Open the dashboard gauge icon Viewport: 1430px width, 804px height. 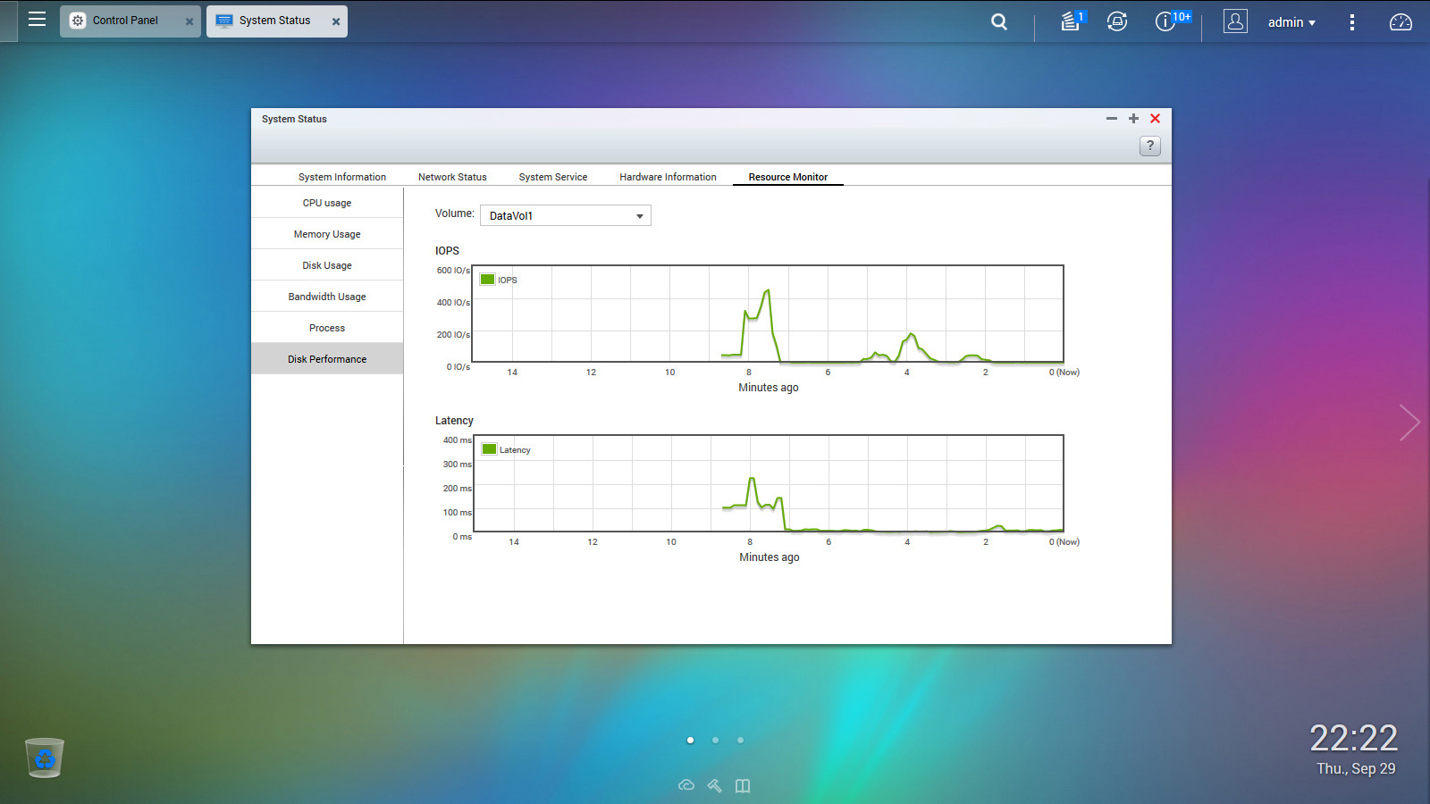pos(1401,22)
